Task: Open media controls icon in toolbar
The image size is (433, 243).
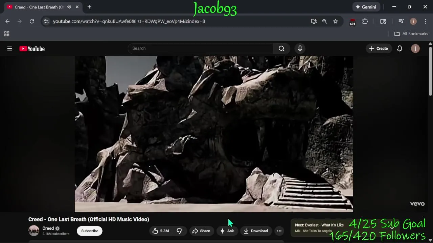Action: click(x=401, y=21)
